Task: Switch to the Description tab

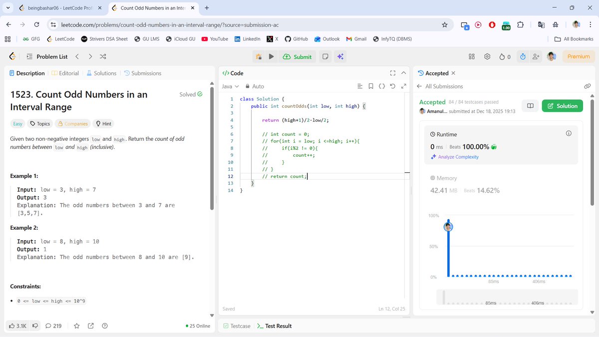Action: click(27, 73)
